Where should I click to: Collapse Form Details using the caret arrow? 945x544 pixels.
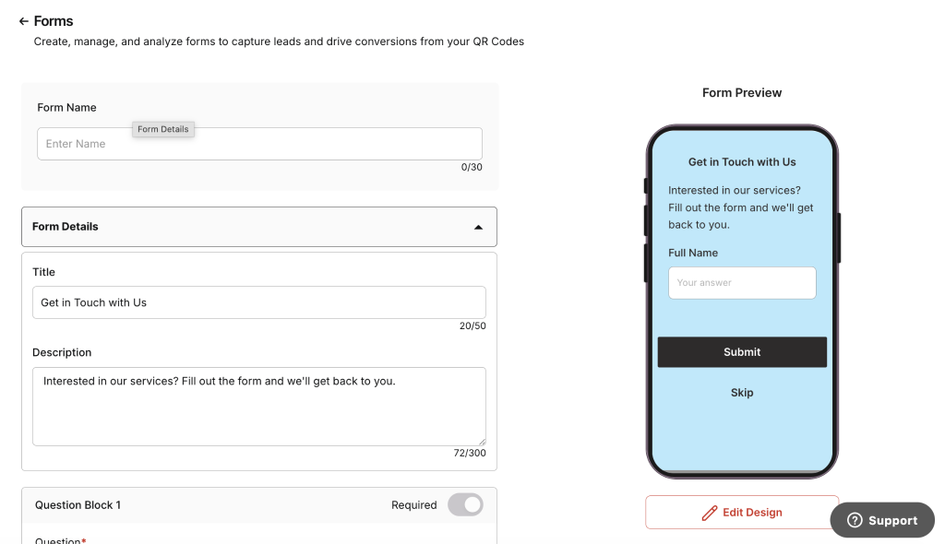click(478, 227)
